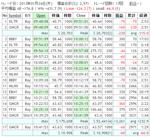
Task: Click the Close column header
Action: click(x=81, y=15)
